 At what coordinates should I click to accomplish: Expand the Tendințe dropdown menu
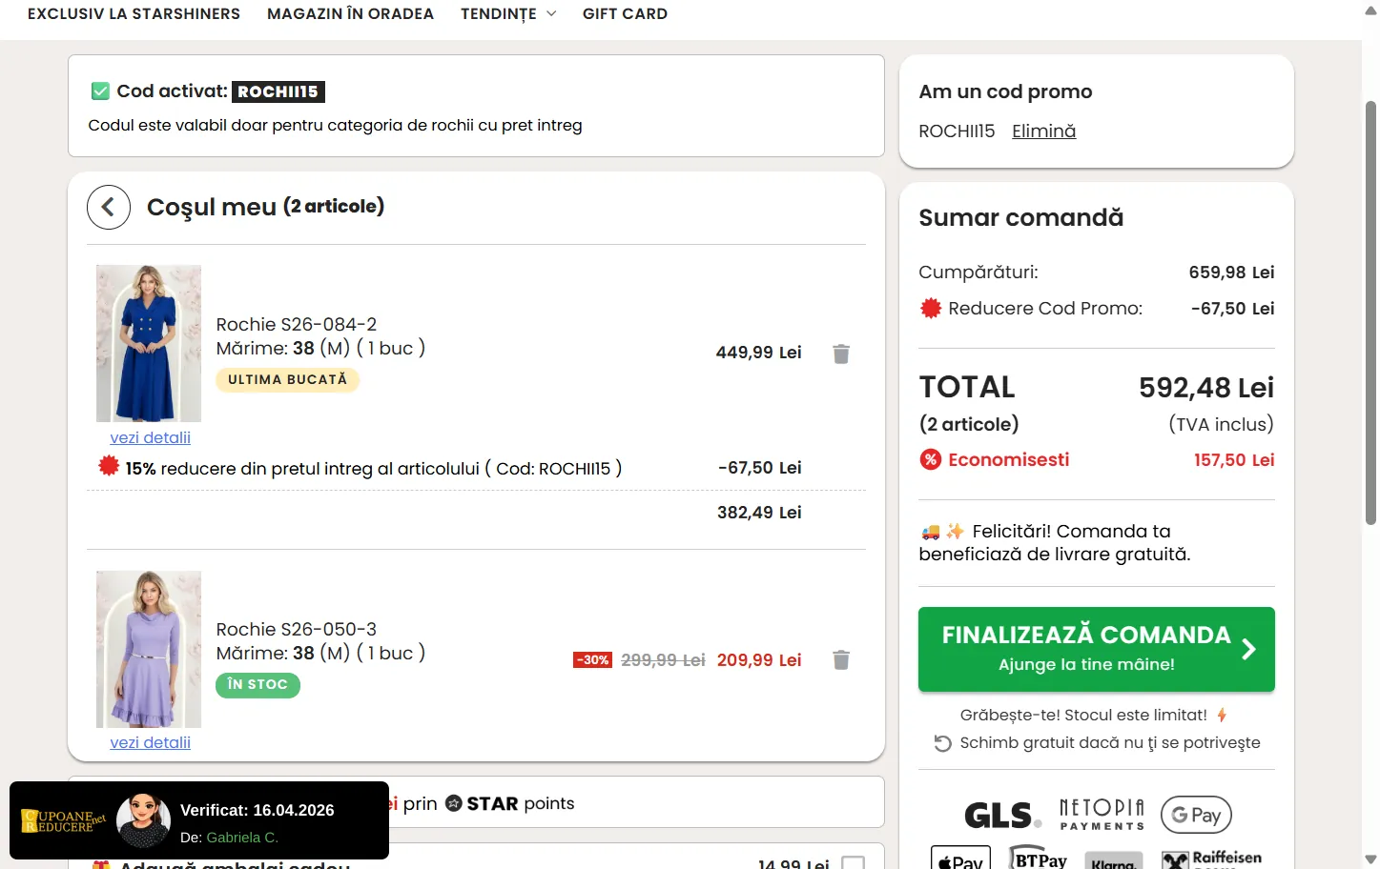[x=508, y=14]
